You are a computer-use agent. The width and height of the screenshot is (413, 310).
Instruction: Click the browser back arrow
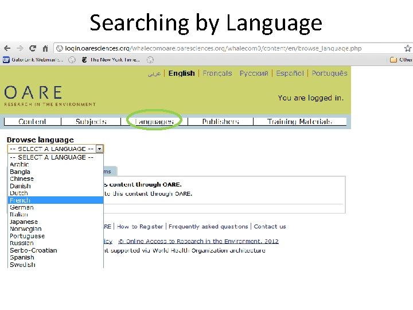(7, 48)
